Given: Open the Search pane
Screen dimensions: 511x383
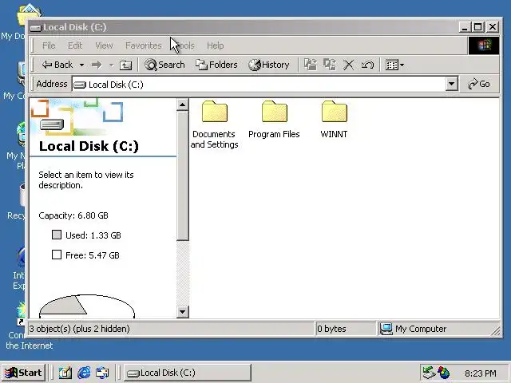Looking at the screenshot, I should [164, 65].
